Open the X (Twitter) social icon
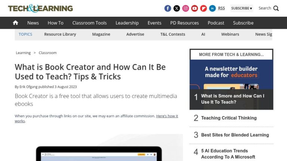Screen dimensions: 287x161 coord(177,9)
